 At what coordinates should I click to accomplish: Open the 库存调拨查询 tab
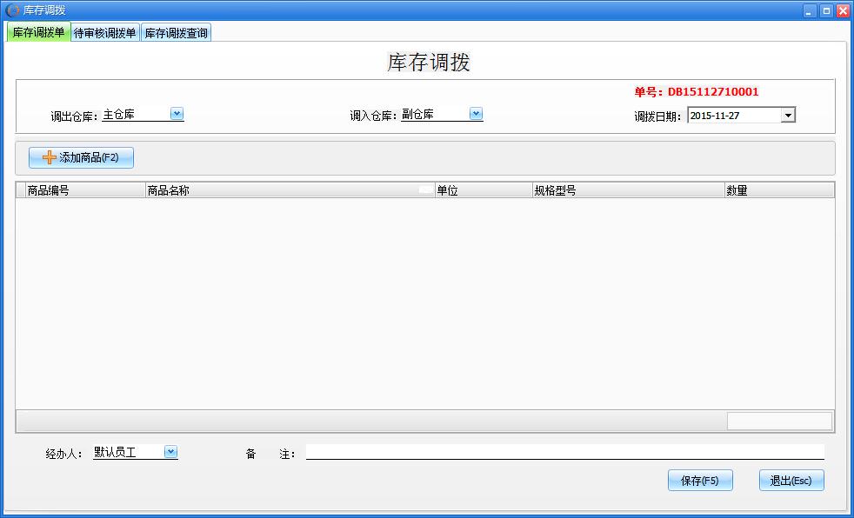176,33
